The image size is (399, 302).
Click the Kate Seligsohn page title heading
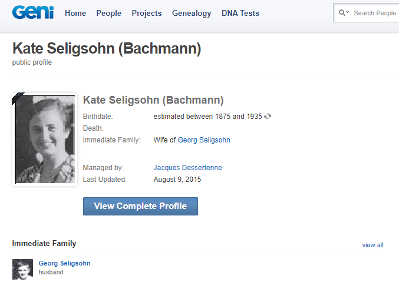click(x=107, y=49)
